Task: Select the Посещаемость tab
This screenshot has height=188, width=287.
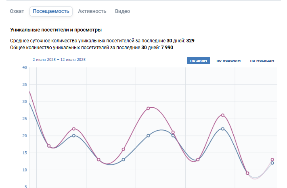Action: (x=51, y=11)
